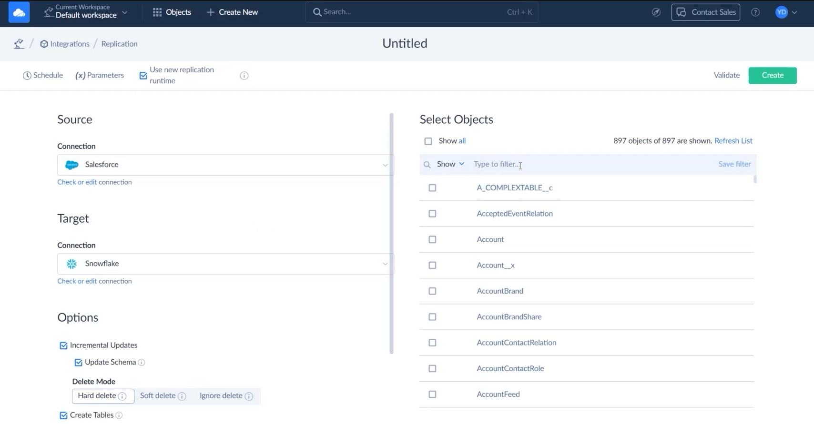Open the Schedule settings
This screenshot has height=424, width=814.
coord(43,75)
